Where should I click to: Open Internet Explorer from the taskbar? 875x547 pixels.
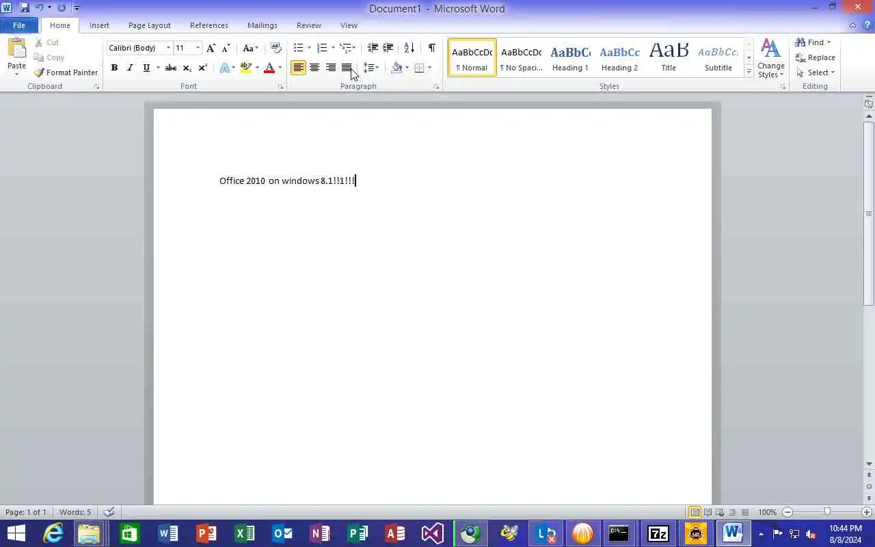53,533
